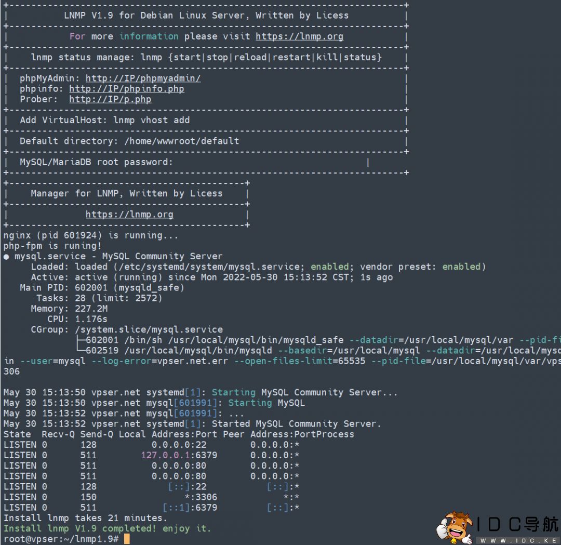
Task: Click the root@vpser shell prompt
Action: [61, 539]
